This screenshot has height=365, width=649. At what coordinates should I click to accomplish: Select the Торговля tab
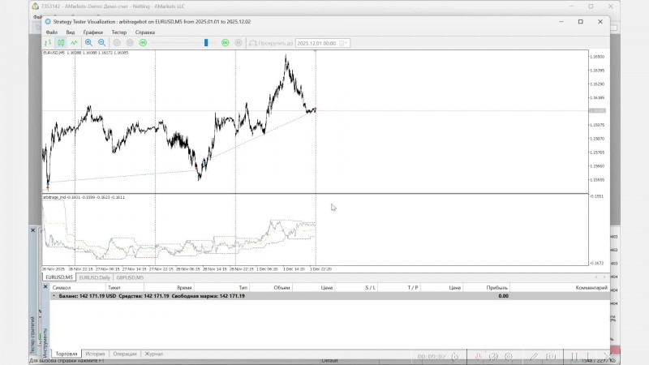pyautogui.click(x=67, y=354)
